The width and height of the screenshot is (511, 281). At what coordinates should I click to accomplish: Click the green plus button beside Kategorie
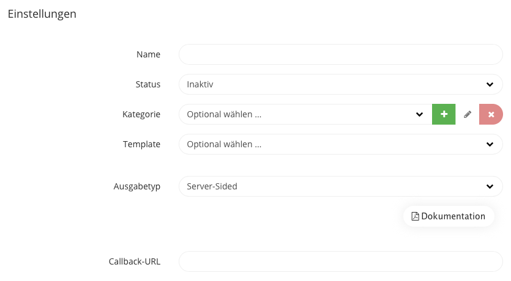(x=444, y=114)
